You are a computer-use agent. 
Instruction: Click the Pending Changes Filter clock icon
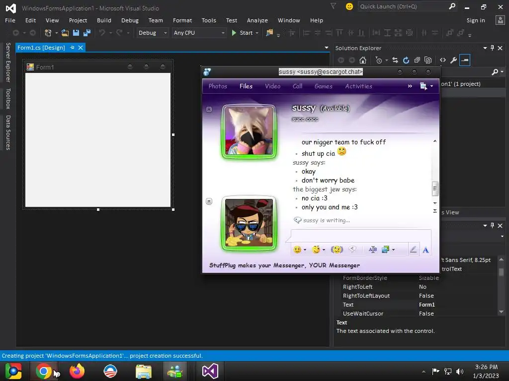[379, 60]
